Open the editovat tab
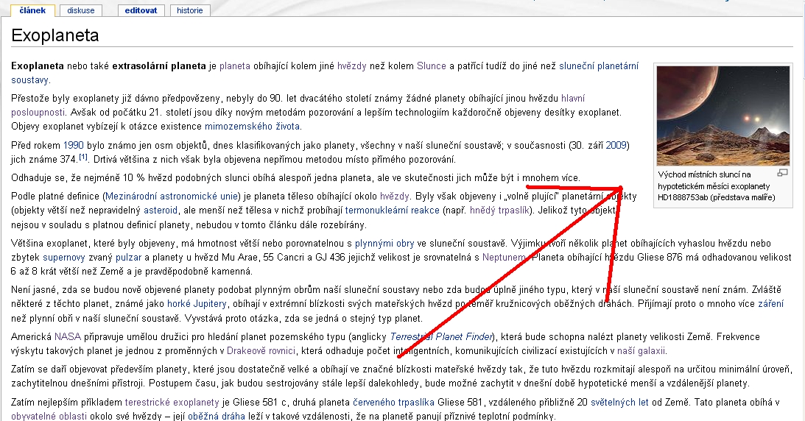805x421 pixels. click(x=141, y=10)
